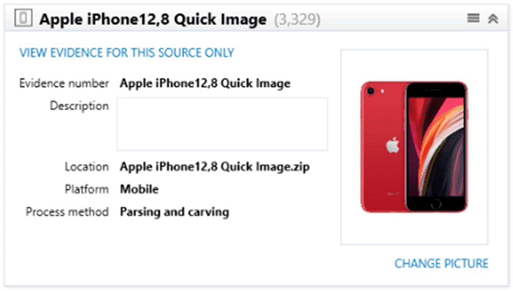Click the Description label
The width and height of the screenshot is (513, 291).
79,106
